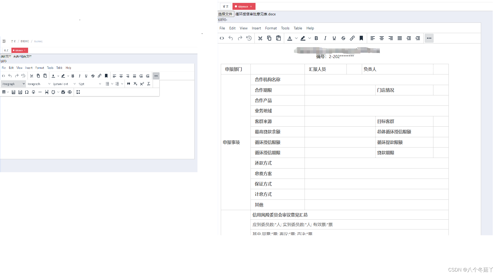Open the 12pt font size dropdown
The image size is (497, 275).
[90, 84]
